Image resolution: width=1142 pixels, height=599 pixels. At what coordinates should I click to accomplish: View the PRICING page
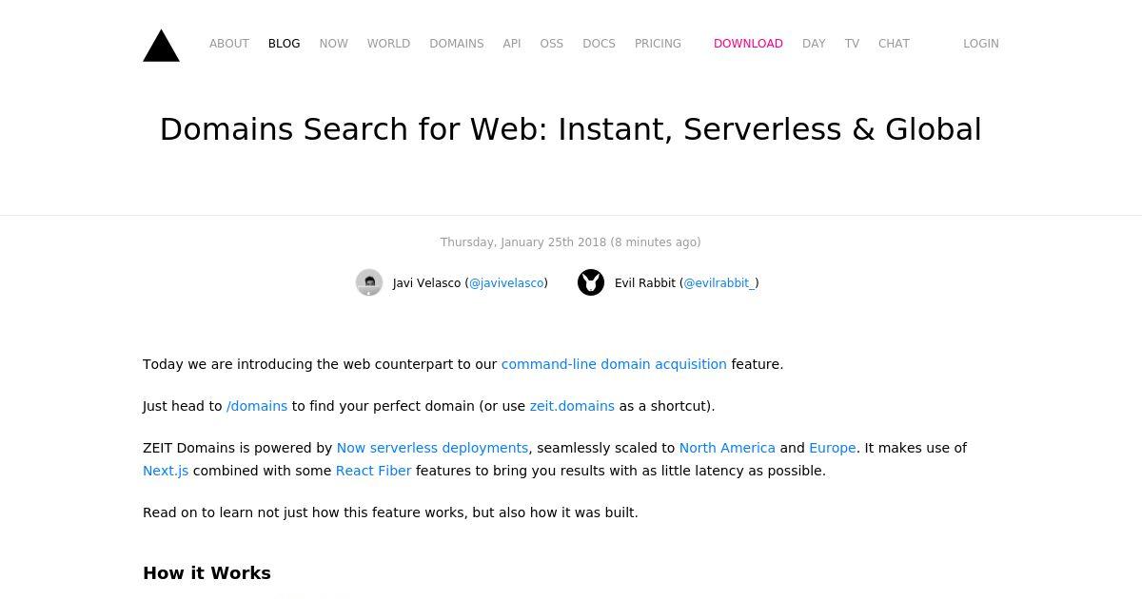658,44
